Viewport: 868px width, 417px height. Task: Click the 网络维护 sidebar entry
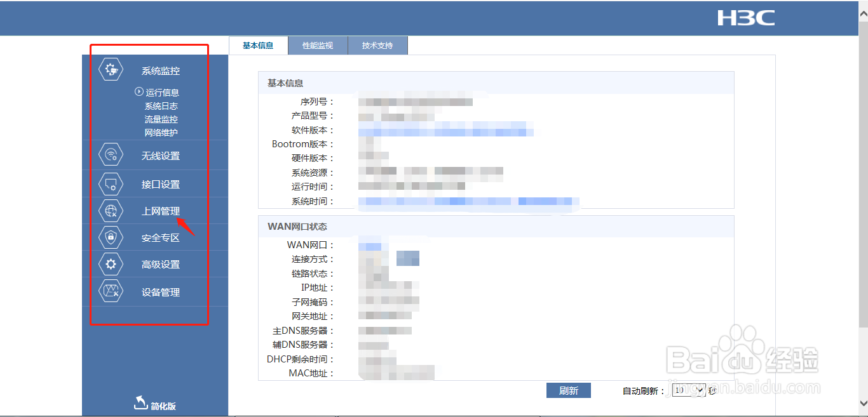[162, 132]
